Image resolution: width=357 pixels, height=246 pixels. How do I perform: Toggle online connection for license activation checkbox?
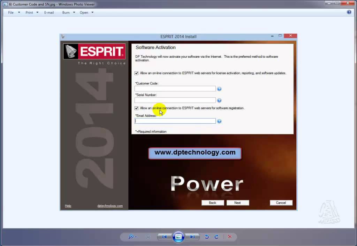[x=136, y=73]
